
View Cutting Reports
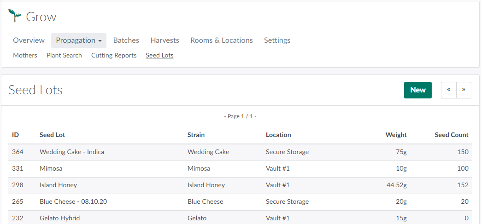point(114,55)
